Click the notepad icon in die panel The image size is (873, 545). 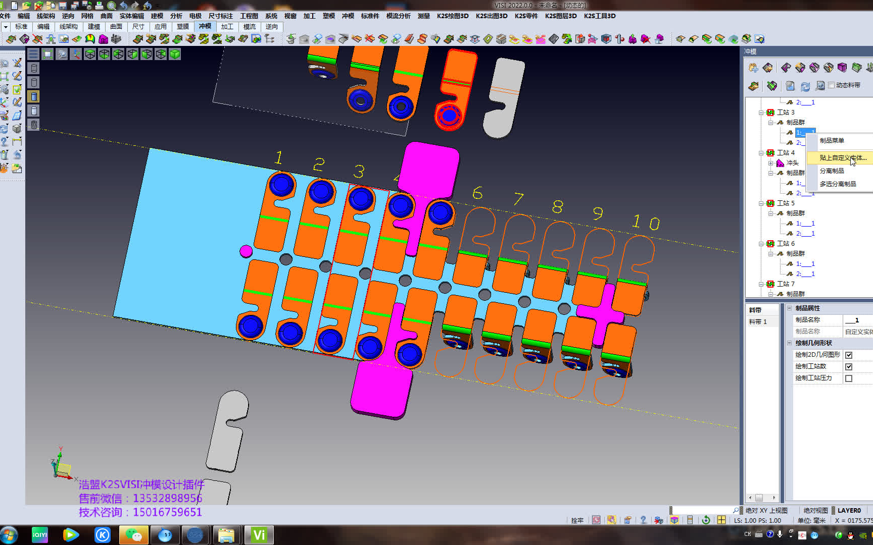pos(790,86)
